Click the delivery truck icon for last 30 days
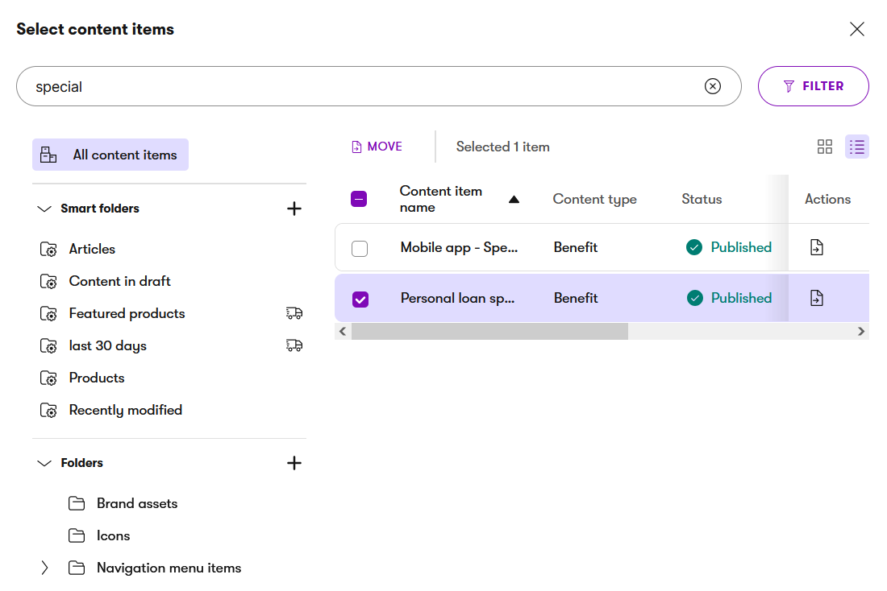Screen dimensions: 887x591 (294, 345)
